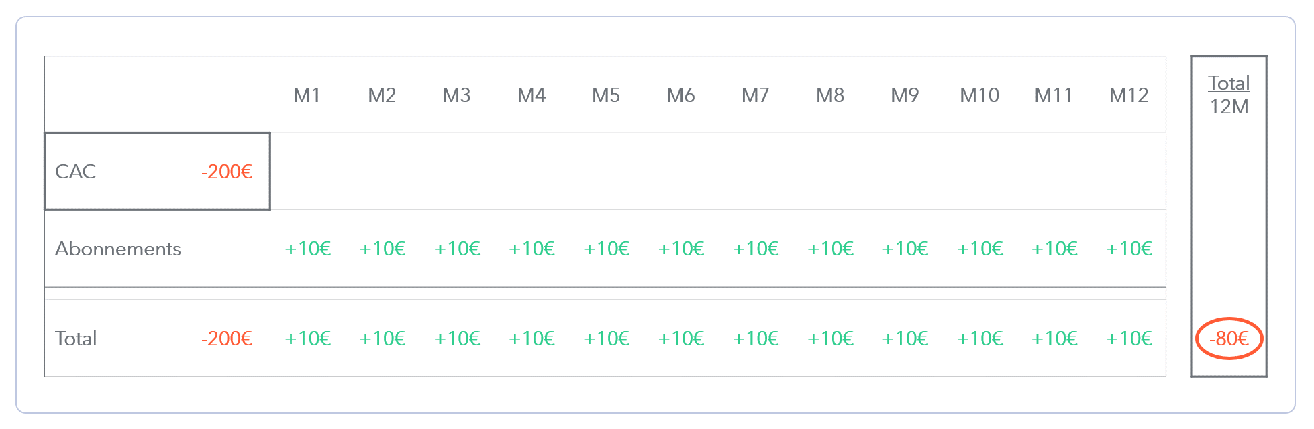Click Total row +10€ under M9
This screenshot has width=1314, height=429.
pyautogui.click(x=905, y=339)
